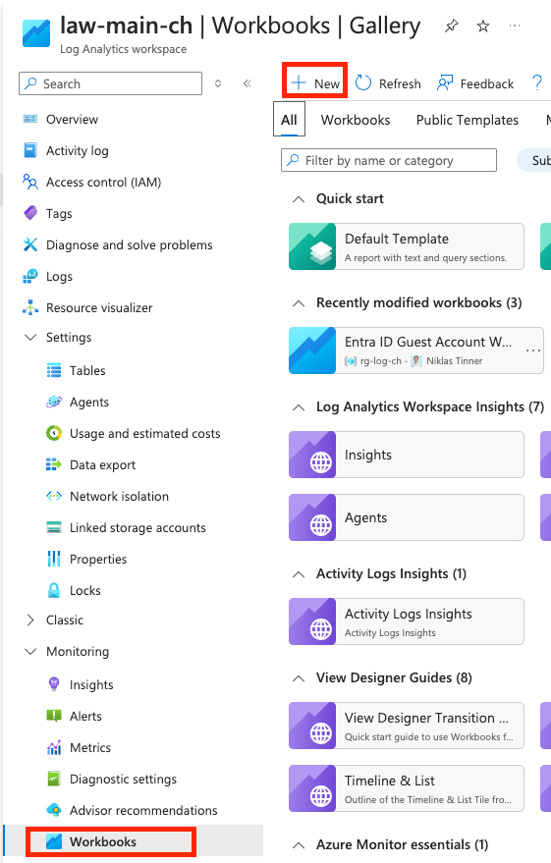Click the Linked storage accounts icon
Viewport: 551px width, 863px height.
[x=54, y=527]
